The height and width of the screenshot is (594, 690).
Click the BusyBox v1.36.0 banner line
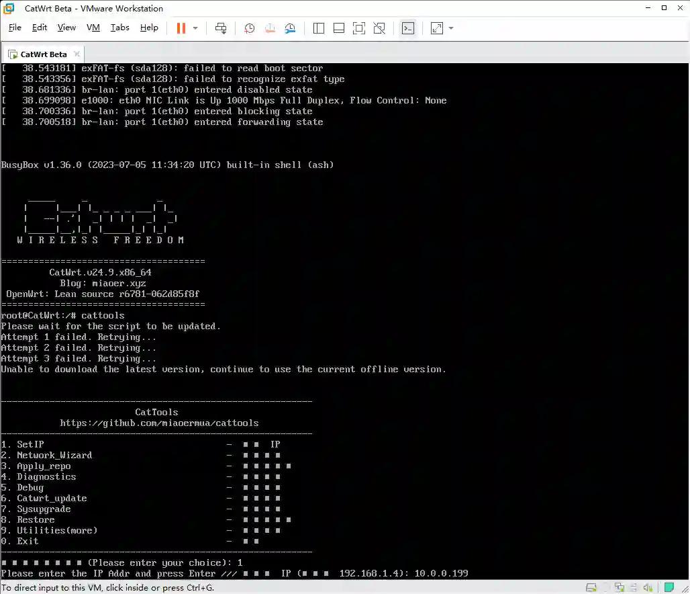(x=167, y=165)
